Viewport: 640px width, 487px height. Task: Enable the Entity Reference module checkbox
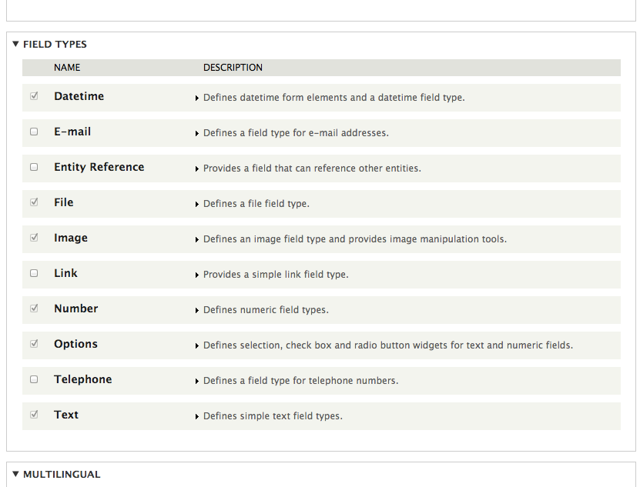click(x=34, y=167)
